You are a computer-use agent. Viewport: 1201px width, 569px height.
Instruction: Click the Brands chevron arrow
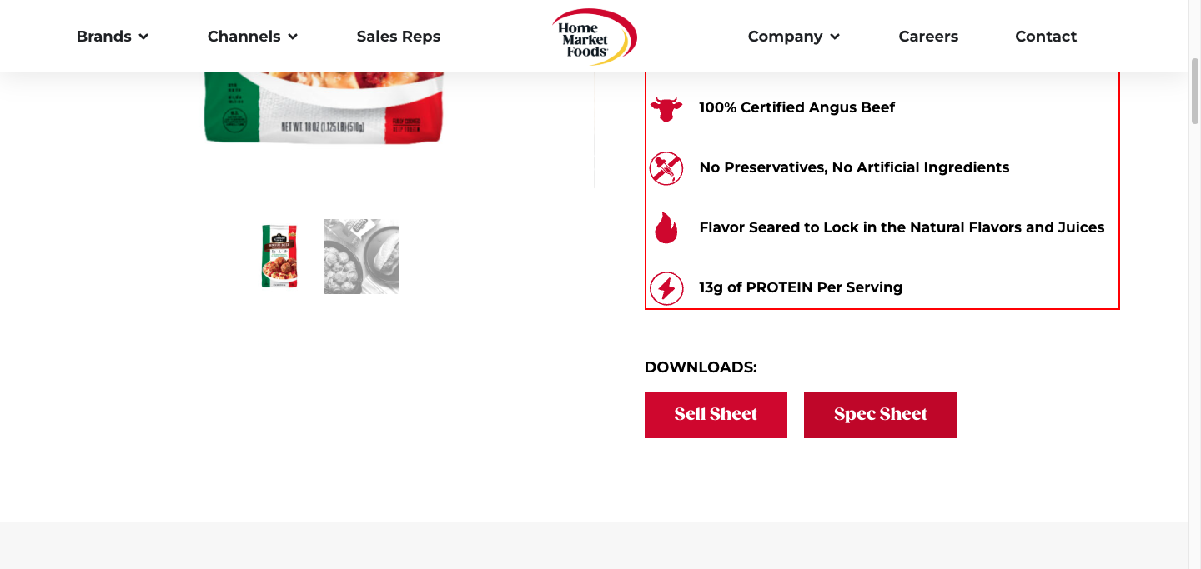pyautogui.click(x=143, y=37)
